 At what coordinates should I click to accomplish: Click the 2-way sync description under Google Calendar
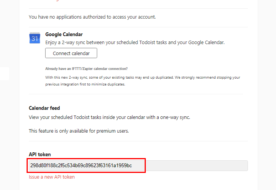pyautogui.click(x=135, y=43)
